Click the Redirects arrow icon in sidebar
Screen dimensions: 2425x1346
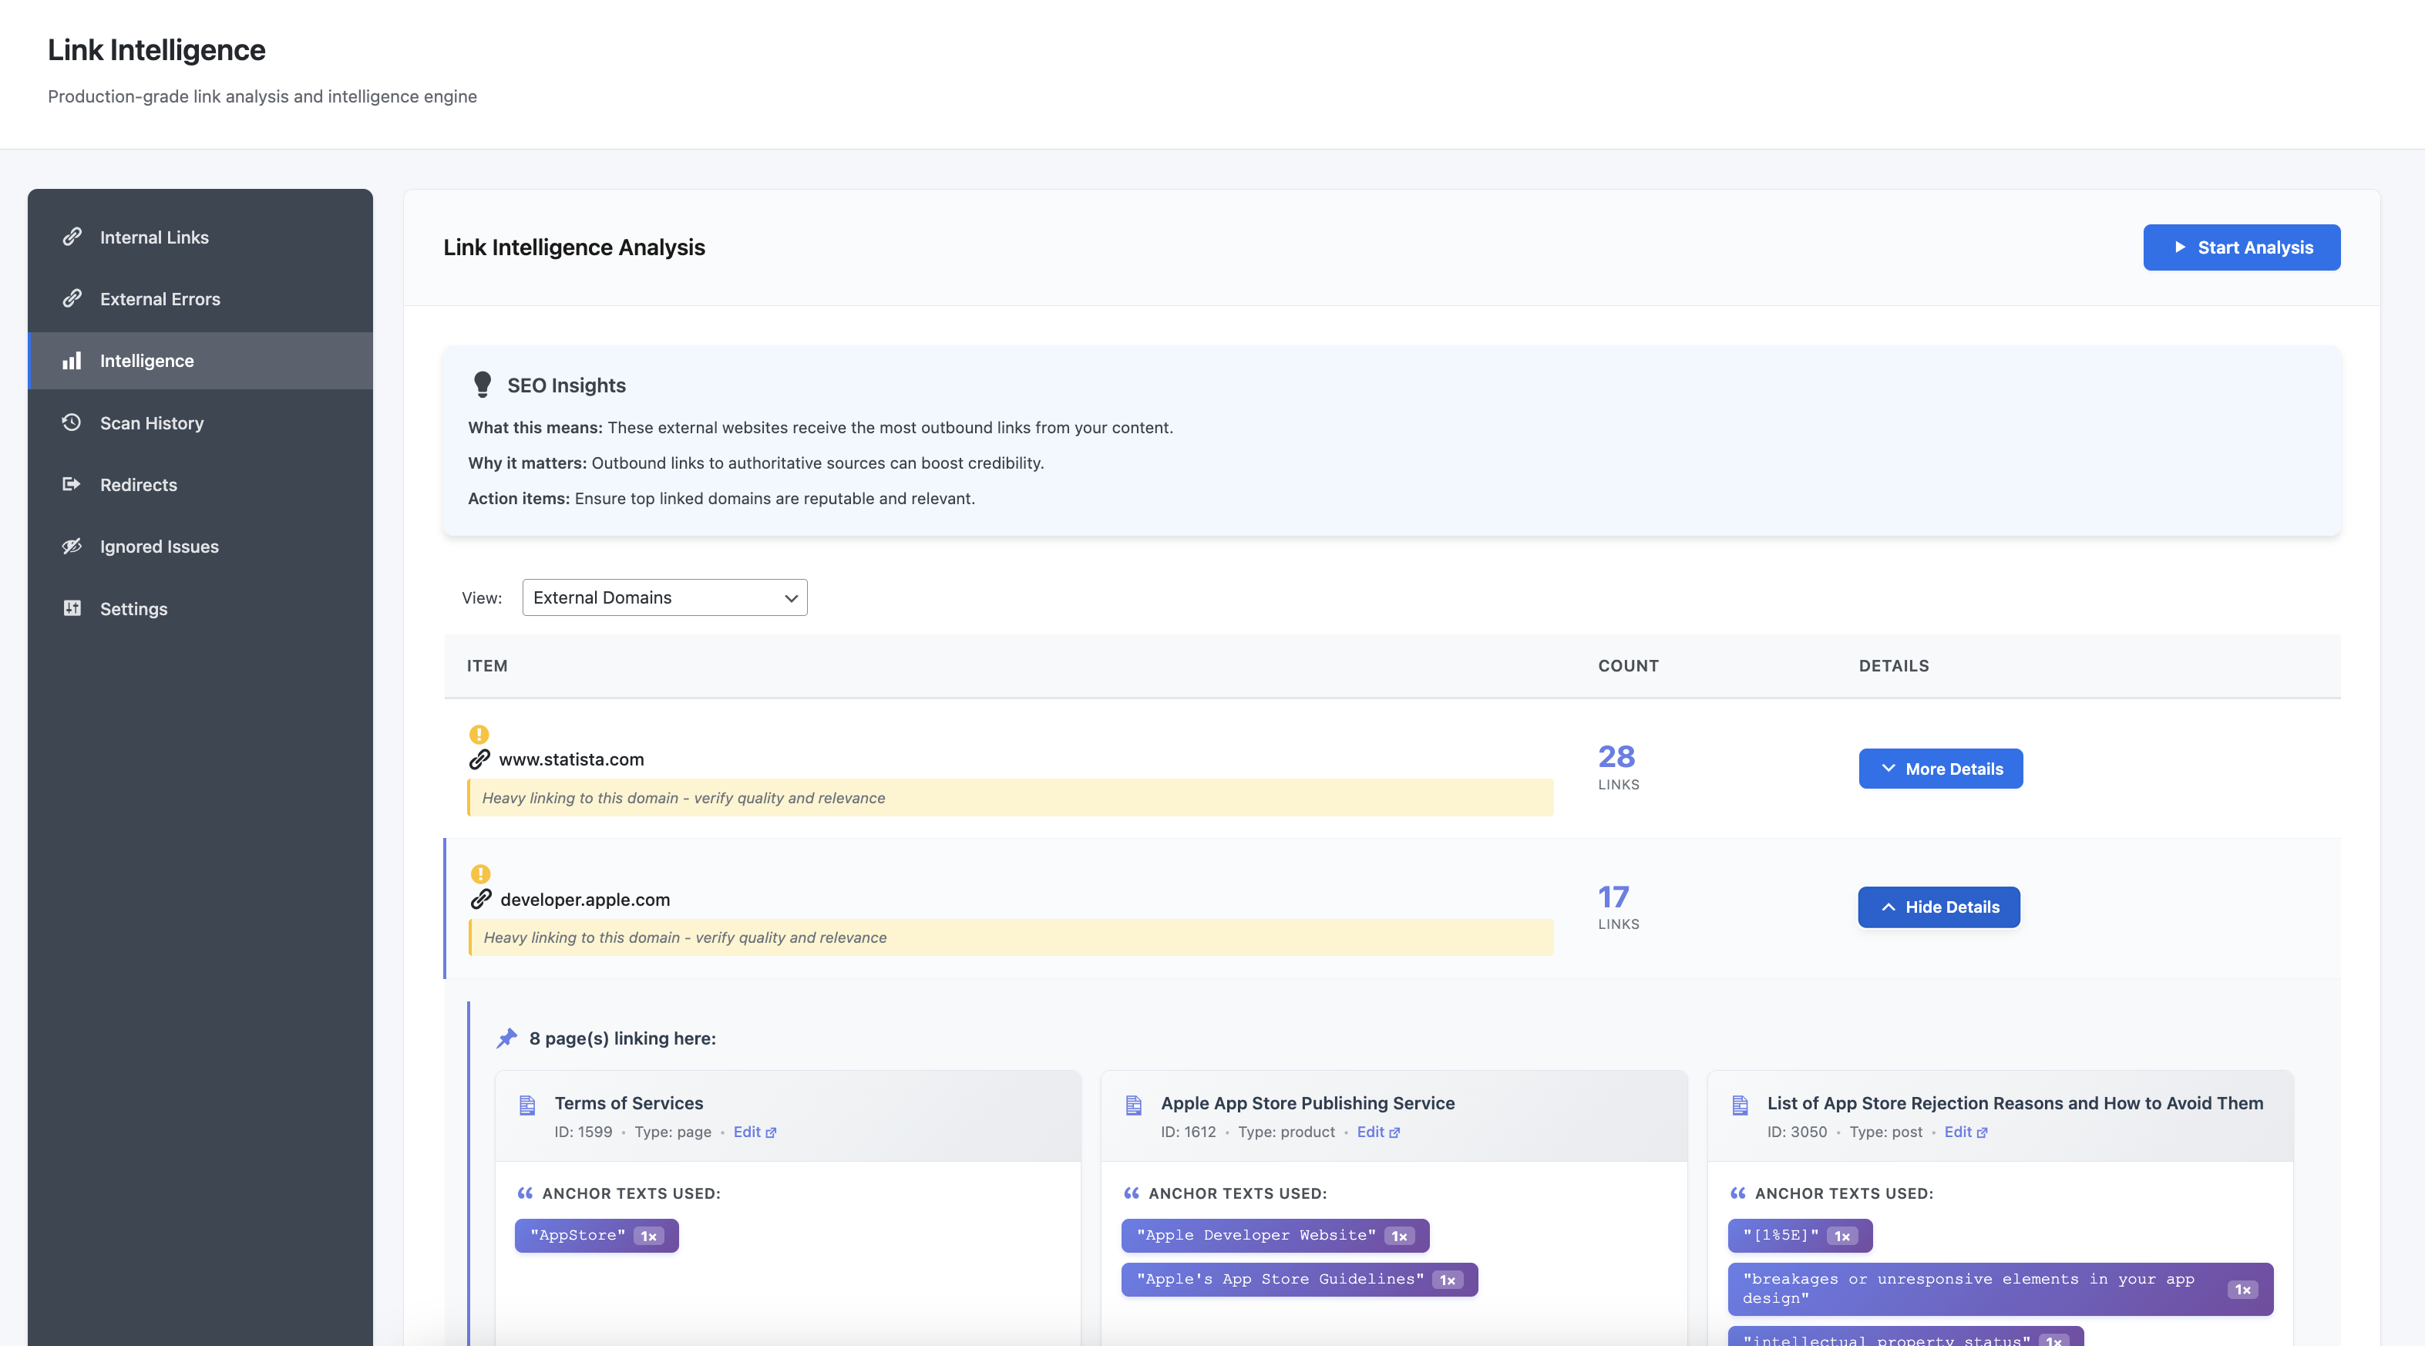coord(72,484)
